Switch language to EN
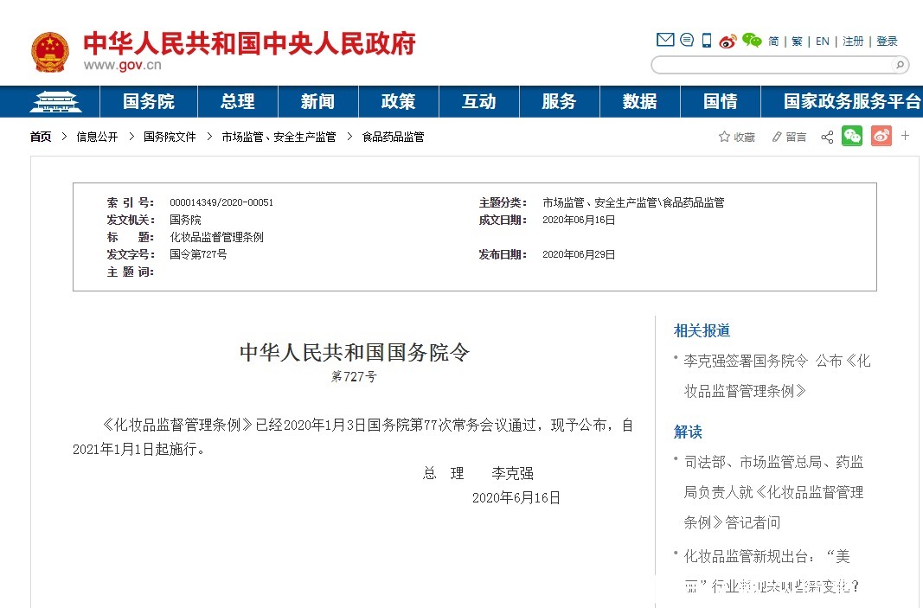 (823, 42)
